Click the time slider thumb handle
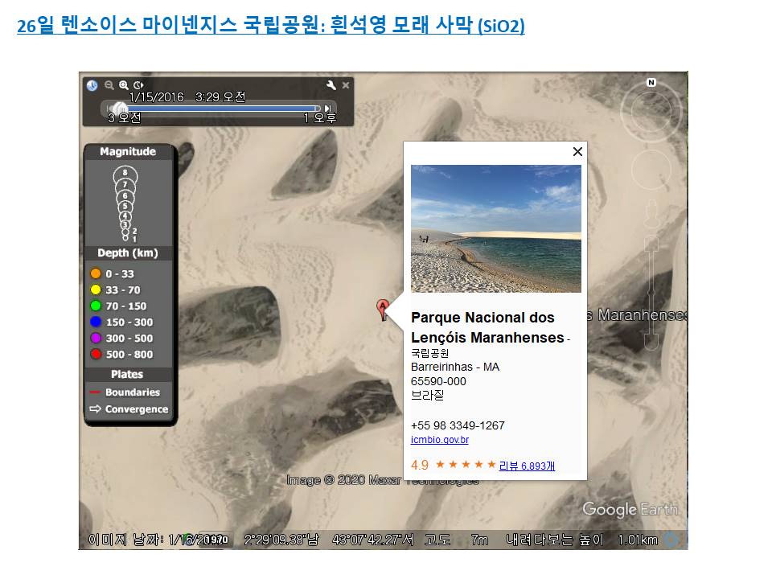Image resolution: width=772 pixels, height=579 pixels. point(119,108)
